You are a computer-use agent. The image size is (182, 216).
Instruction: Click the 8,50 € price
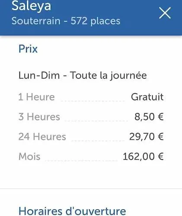point(149,117)
